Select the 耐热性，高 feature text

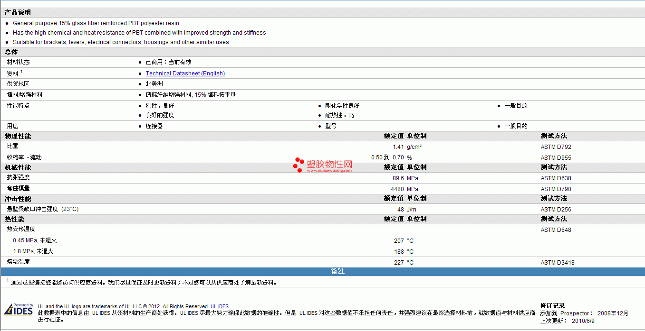click(339, 115)
